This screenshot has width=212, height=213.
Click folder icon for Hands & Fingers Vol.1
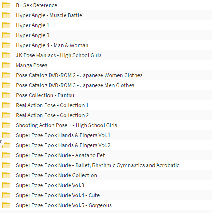(6, 135)
